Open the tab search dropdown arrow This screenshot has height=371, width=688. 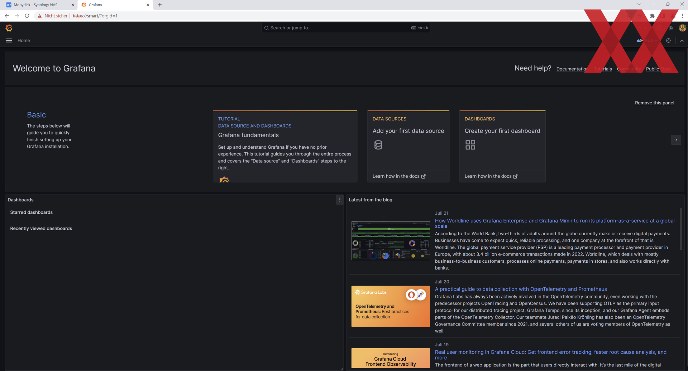click(639, 4)
